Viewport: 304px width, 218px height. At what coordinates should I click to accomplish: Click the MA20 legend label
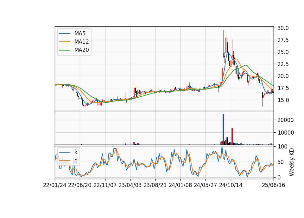81,50
